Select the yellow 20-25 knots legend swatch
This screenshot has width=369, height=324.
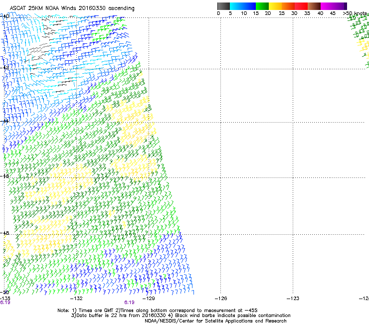(275, 6)
